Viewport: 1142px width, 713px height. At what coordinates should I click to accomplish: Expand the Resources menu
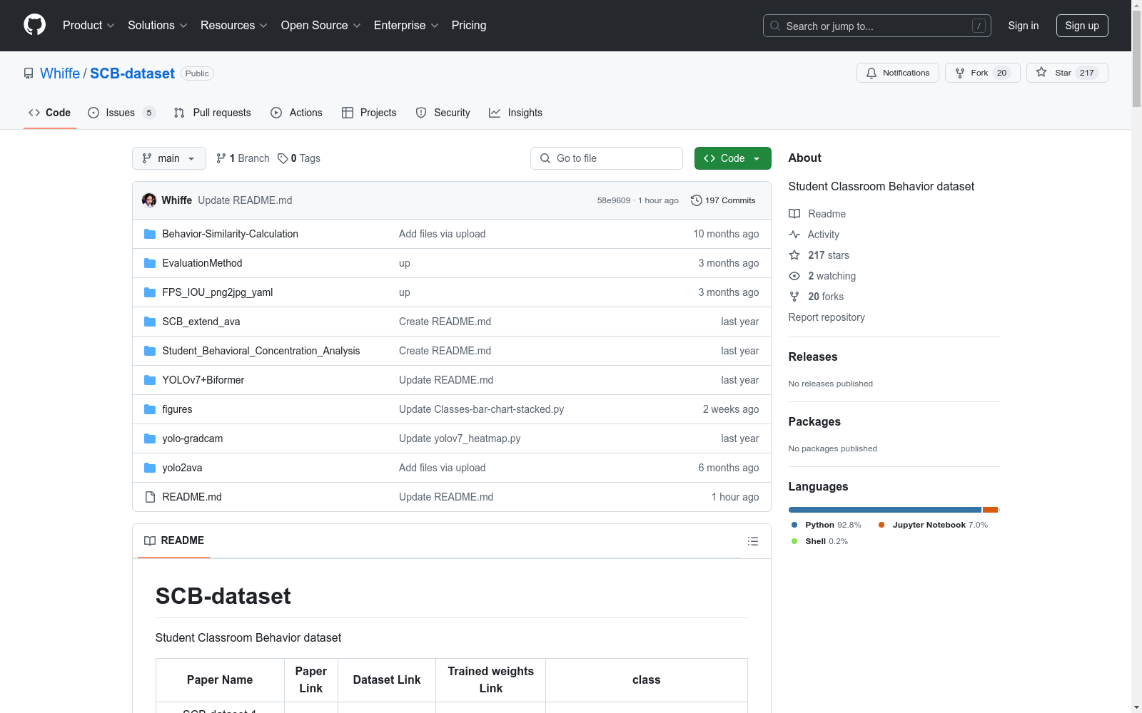coord(234,25)
